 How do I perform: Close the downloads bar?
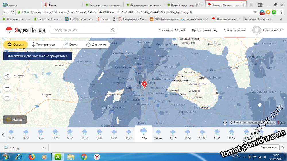283,147
